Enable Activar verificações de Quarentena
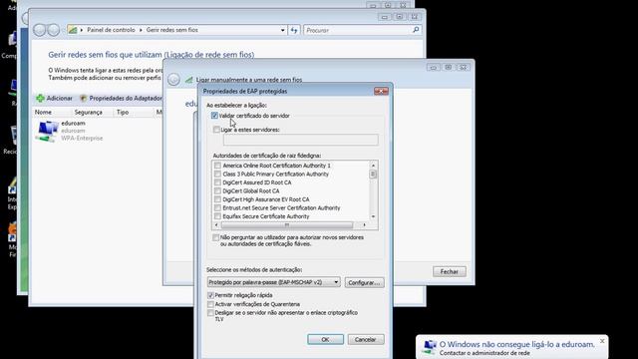Viewport: 638px width, 359px height. click(x=210, y=304)
